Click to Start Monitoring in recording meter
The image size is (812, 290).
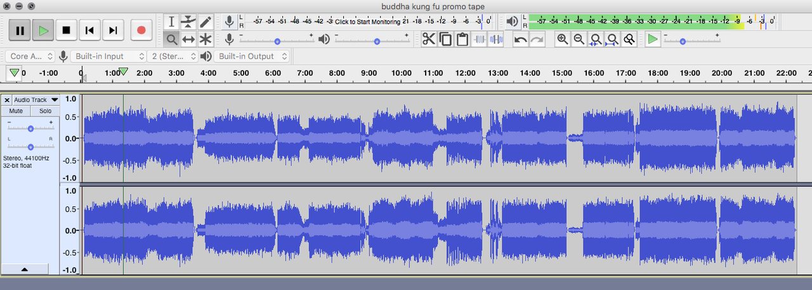[x=368, y=22]
